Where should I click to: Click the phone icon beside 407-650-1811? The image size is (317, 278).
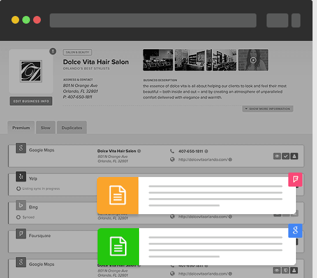pos(172,151)
